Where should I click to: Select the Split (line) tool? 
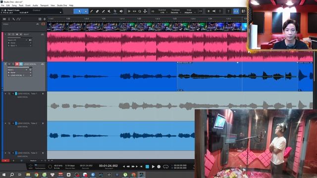pos(104,11)
